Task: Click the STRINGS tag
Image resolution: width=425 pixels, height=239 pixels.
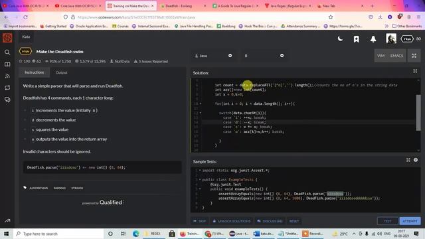Action: click(77, 188)
